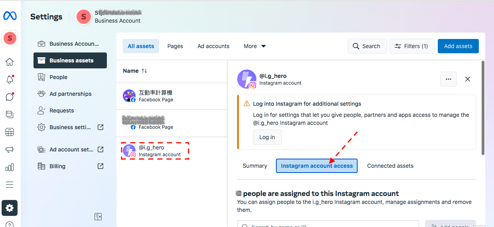Open the Connected assets tab

pos(390,166)
